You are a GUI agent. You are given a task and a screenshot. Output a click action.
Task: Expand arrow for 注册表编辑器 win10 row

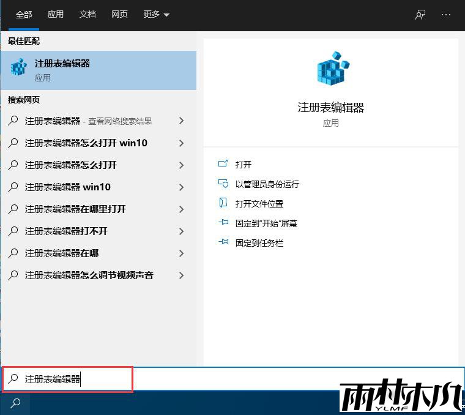tap(181, 187)
